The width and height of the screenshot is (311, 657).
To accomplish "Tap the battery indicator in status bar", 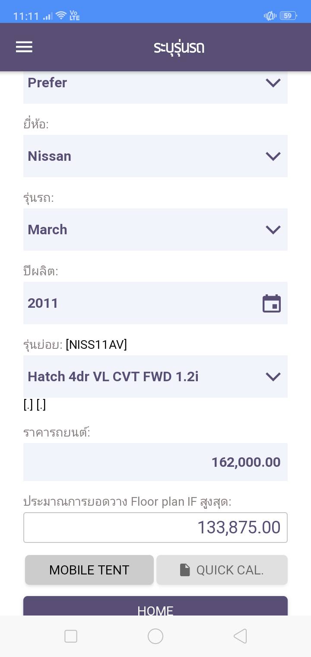I will [x=288, y=16].
